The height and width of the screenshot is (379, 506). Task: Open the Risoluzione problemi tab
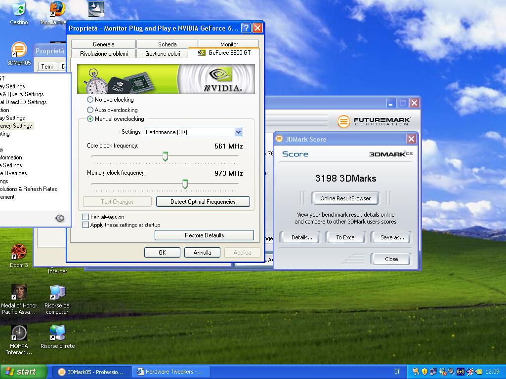pos(104,53)
